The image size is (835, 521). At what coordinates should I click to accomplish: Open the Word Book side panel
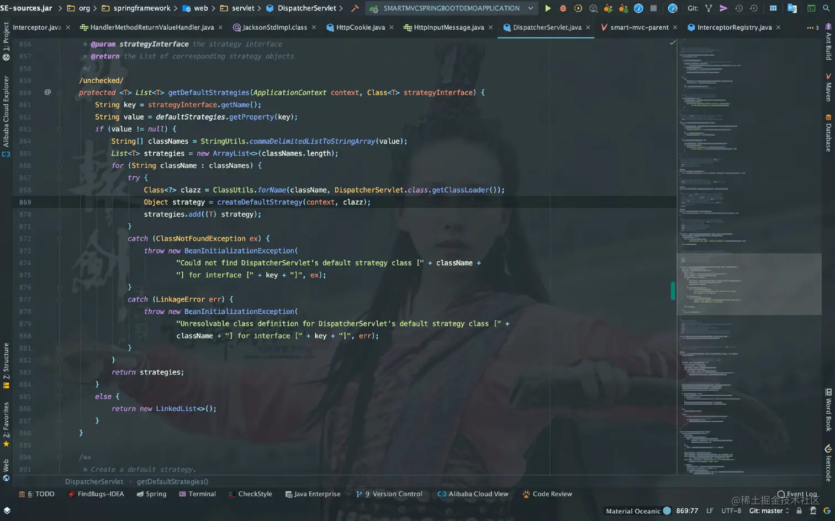pyautogui.click(x=828, y=410)
